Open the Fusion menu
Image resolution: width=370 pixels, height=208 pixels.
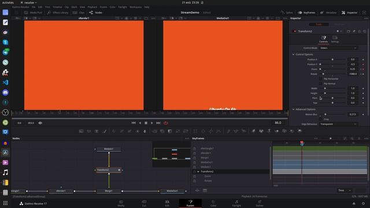click(x=103, y=7)
